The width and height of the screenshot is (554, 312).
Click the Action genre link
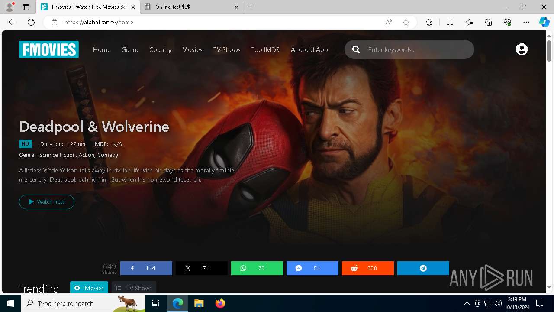click(87, 155)
